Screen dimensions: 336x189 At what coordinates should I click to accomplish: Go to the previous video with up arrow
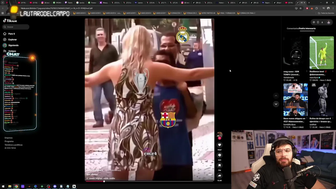[276, 96]
